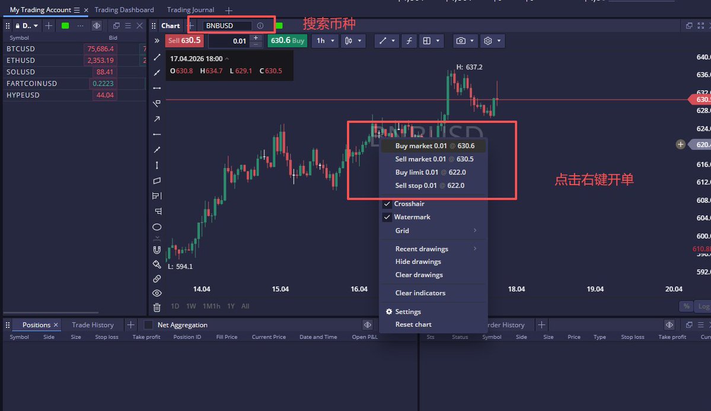Select the paint brush highlighter tool
This screenshot has height=411, width=711.
click(157, 264)
